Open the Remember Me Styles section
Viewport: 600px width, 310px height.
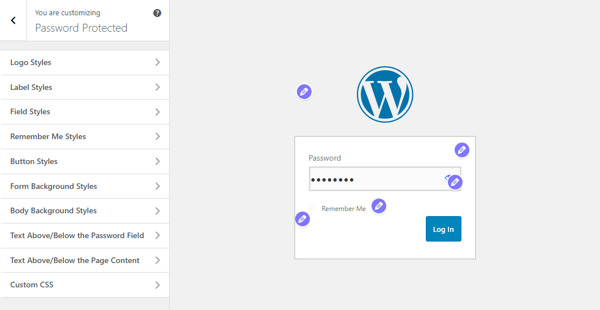pyautogui.click(x=85, y=137)
